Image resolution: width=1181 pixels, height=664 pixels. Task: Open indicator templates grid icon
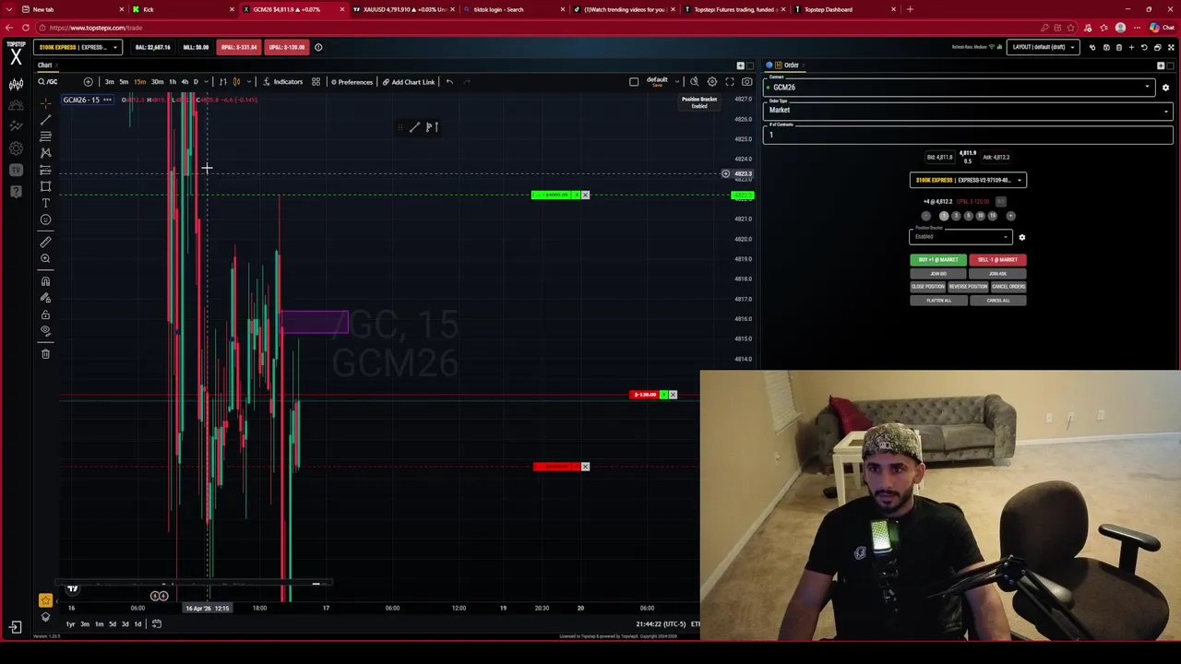point(316,82)
